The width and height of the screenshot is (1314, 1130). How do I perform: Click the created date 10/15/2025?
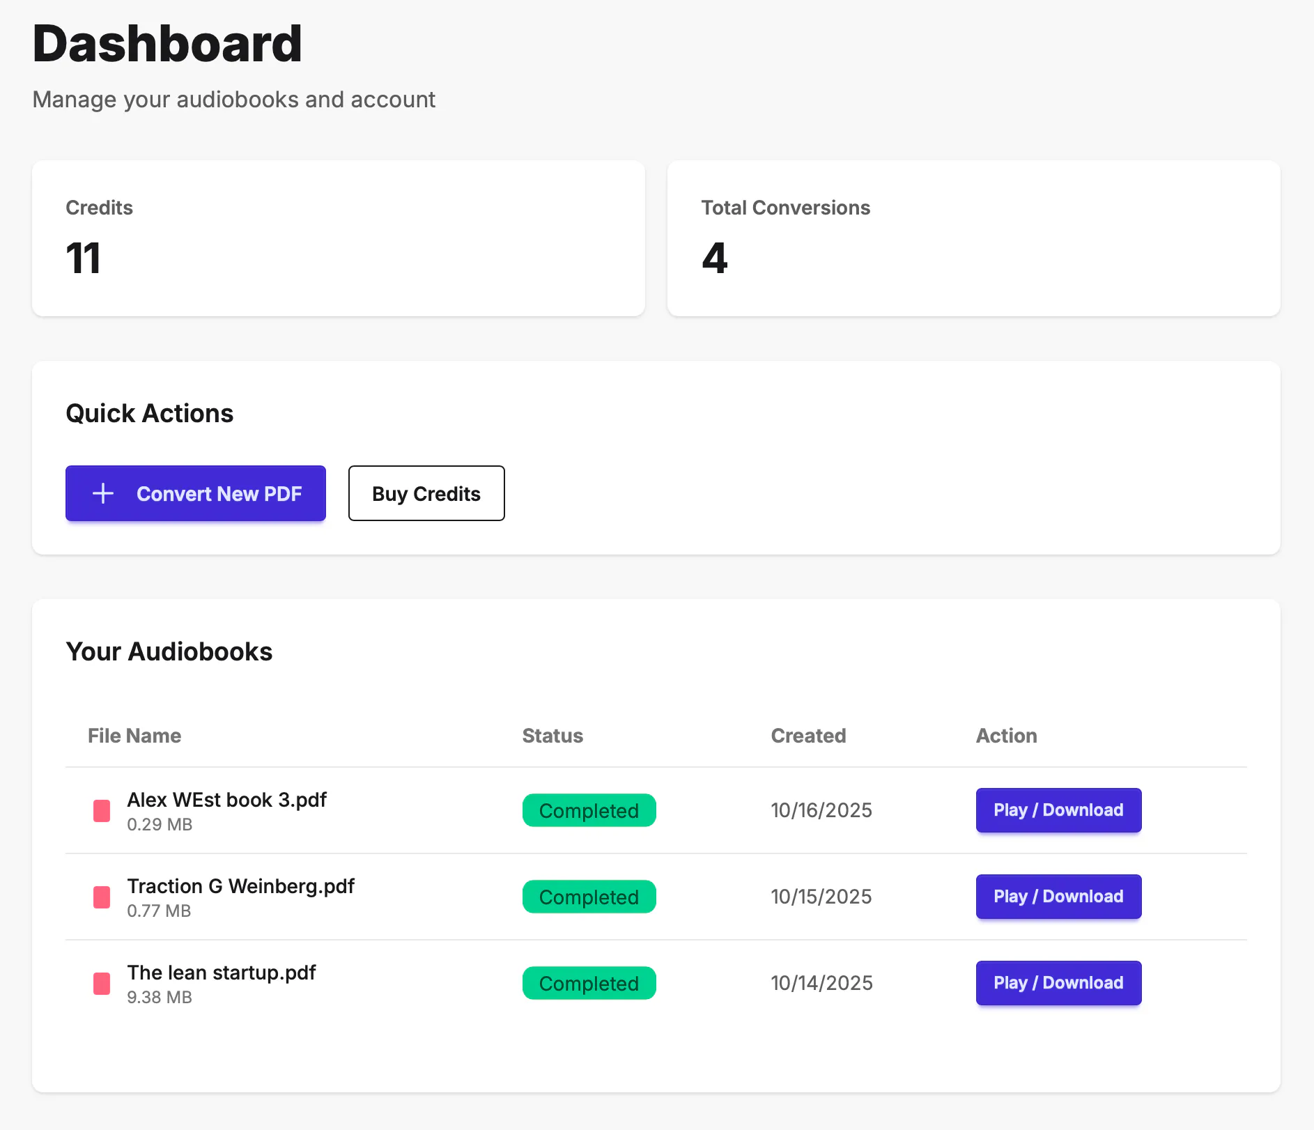pos(821,897)
